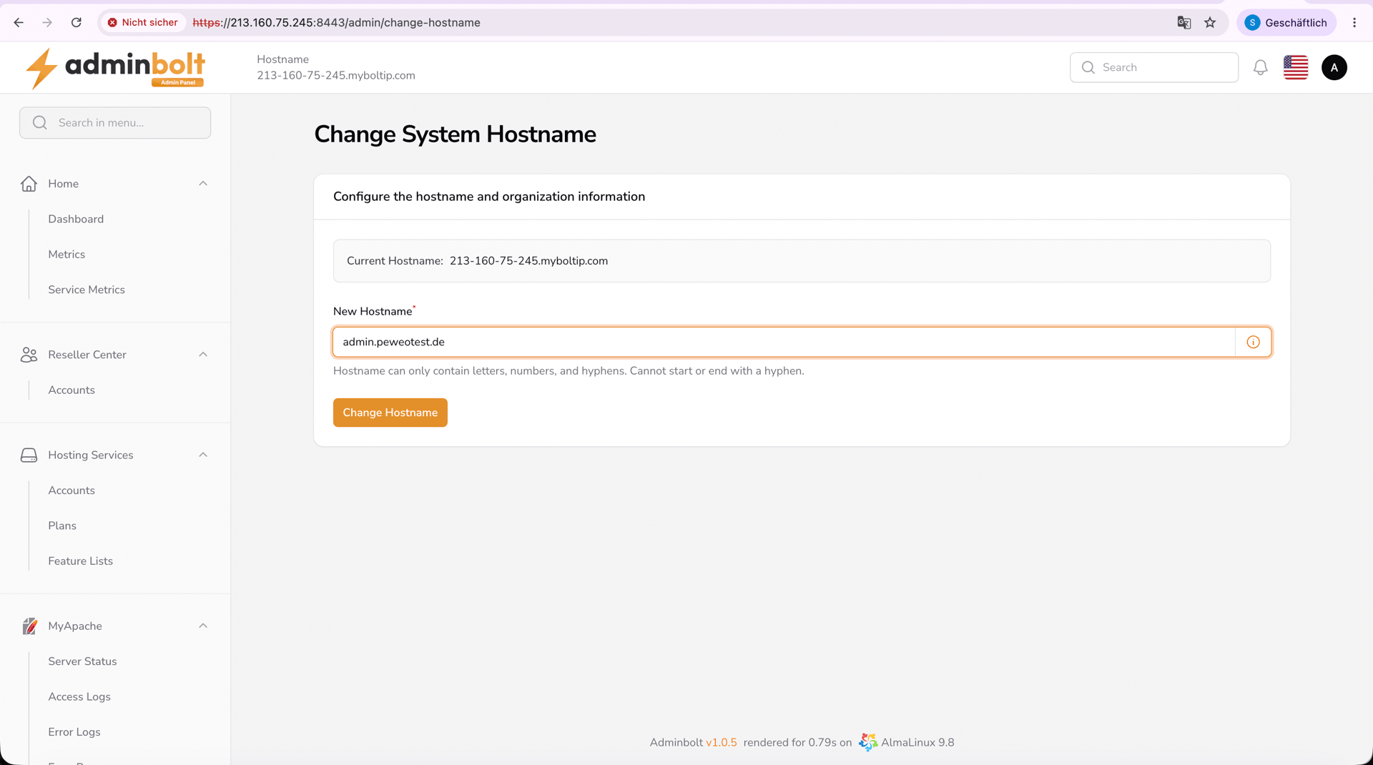This screenshot has width=1373, height=765.
Task: Open the Geschäftlich profile button
Action: (1286, 23)
